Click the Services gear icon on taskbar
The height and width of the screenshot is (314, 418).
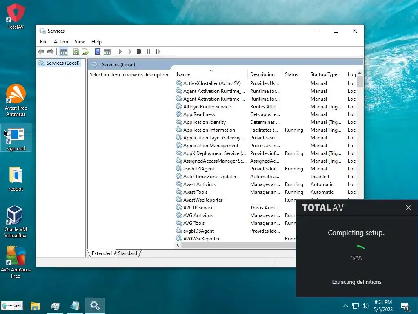95,305
